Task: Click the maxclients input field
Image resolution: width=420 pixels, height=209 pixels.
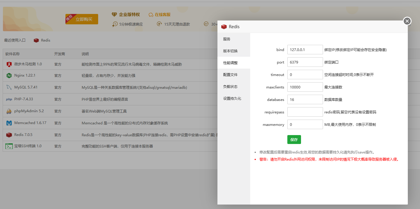Action: (305, 87)
